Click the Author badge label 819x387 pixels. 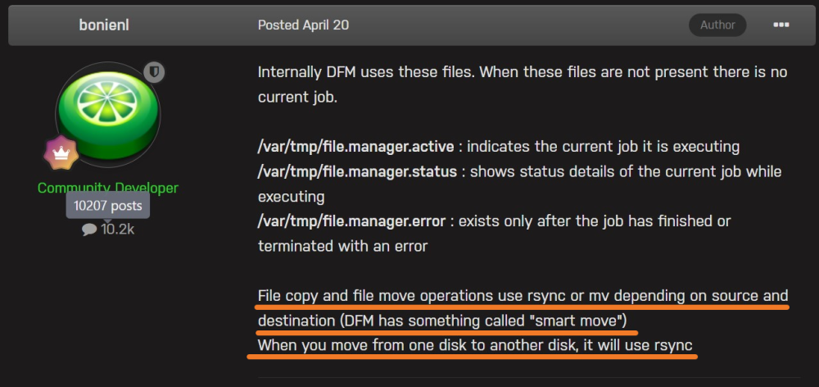click(717, 25)
